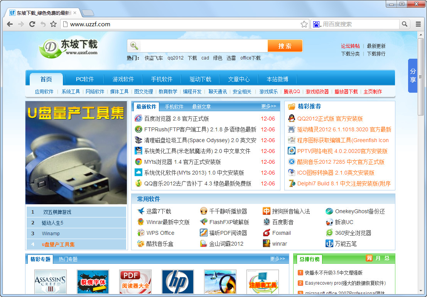Click the magnifier icon in site search box

pos(134,46)
